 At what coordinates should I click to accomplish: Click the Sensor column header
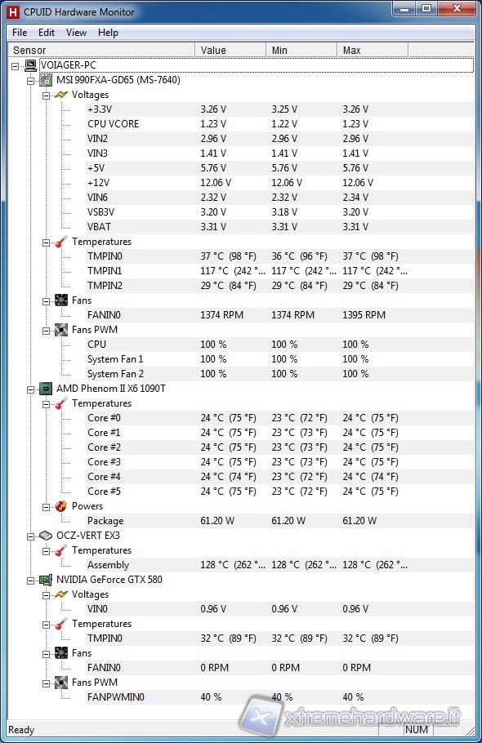[x=101, y=51]
